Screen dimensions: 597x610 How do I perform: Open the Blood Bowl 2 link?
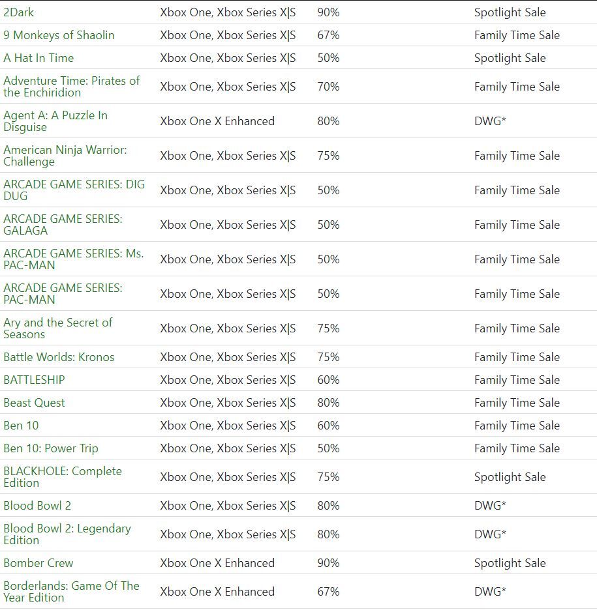point(37,506)
